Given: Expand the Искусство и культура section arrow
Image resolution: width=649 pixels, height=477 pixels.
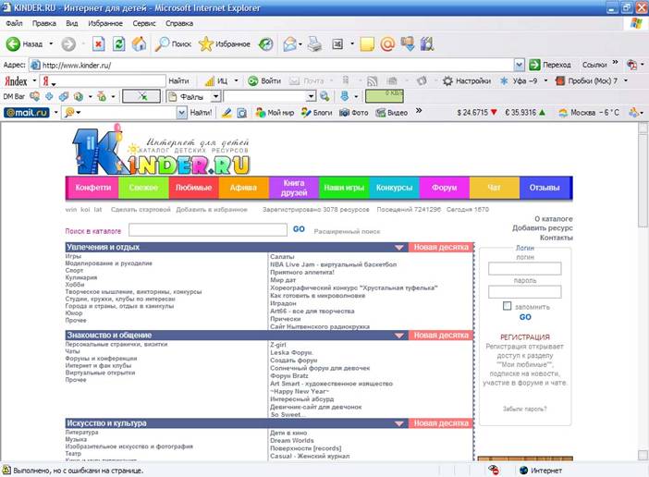Looking at the screenshot, I should click(x=399, y=423).
